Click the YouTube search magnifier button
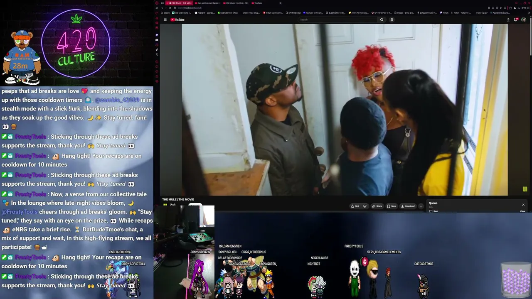532x299 pixels. pos(382,20)
